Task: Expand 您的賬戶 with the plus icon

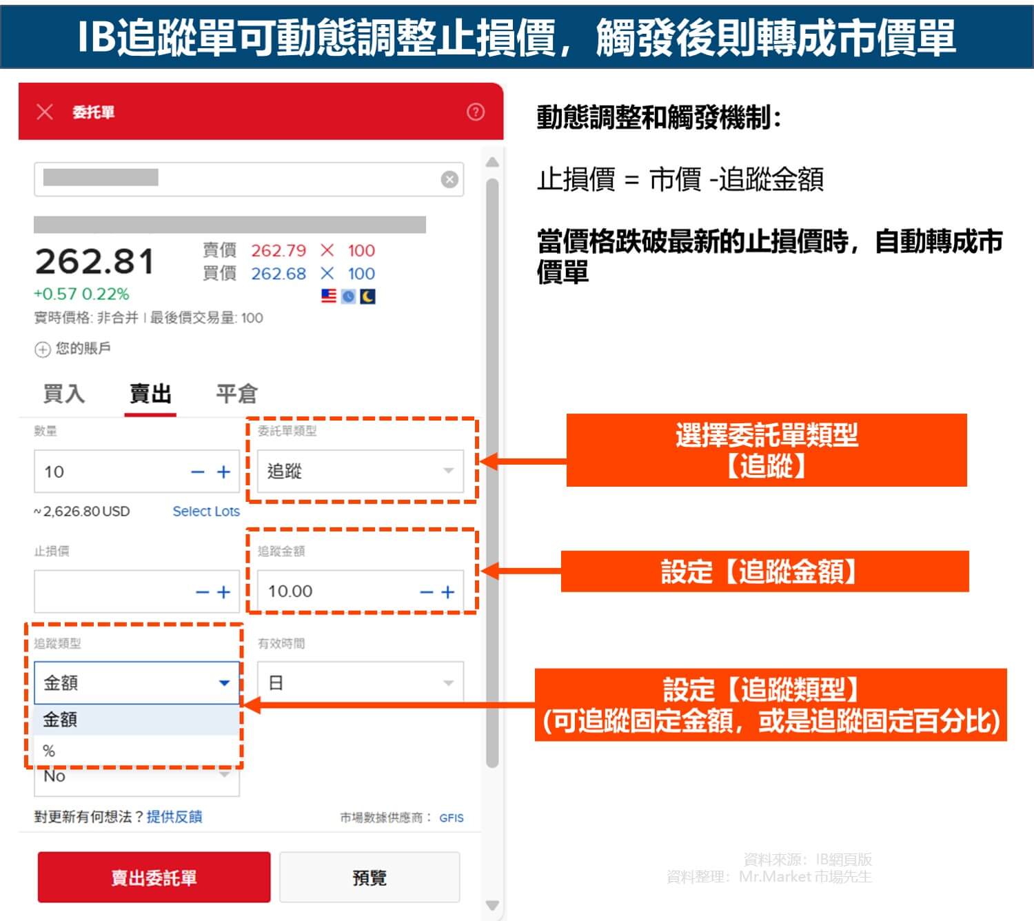Action: (41, 350)
